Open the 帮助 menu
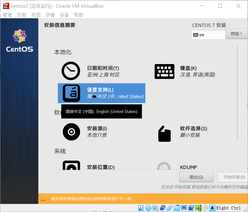This screenshot has width=248, height=212. (79, 15)
